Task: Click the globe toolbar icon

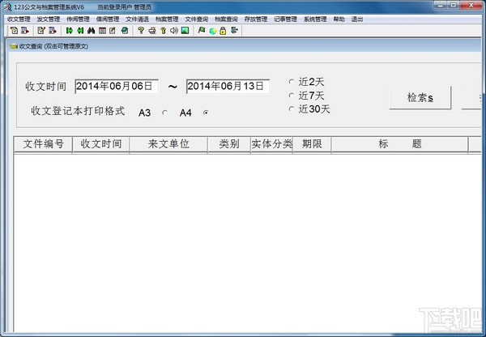Action: (x=212, y=31)
